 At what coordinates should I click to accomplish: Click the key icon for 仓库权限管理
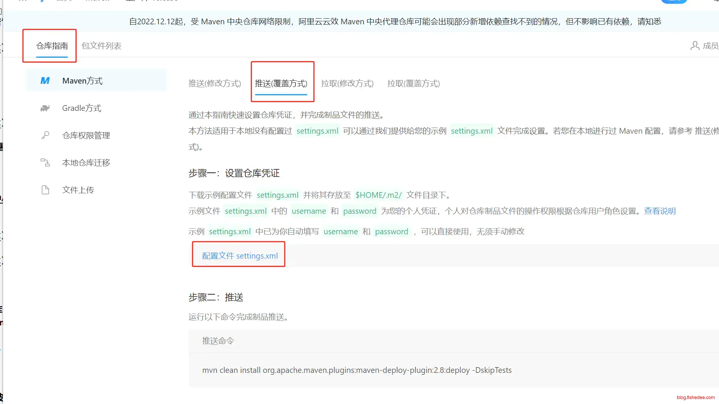(45, 136)
